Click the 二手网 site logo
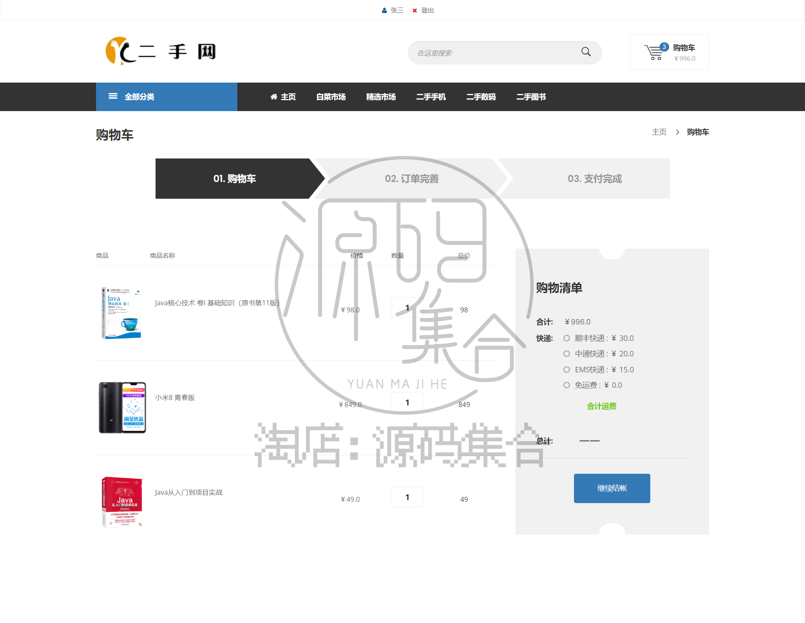 [161, 51]
